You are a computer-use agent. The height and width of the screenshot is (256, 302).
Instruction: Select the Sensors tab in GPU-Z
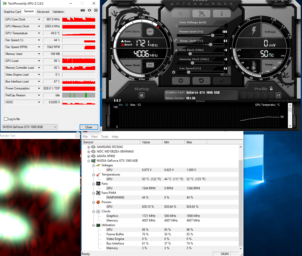pos(29,11)
